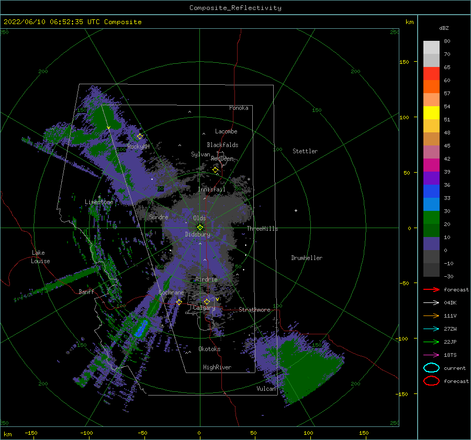Select the Okotoks city label
471x440 pixels.
(209, 349)
